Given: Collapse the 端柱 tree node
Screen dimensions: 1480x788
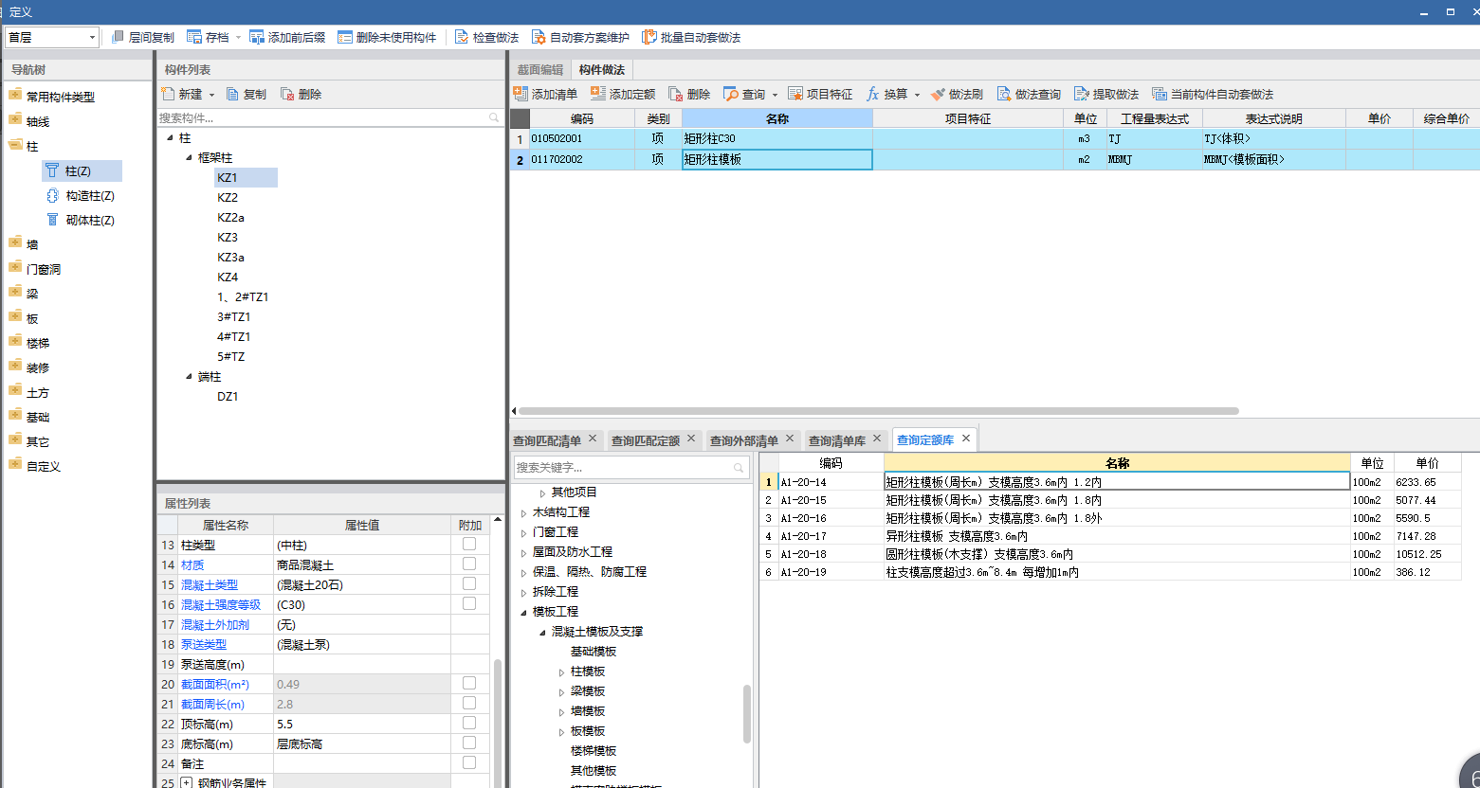Looking at the screenshot, I should tap(189, 377).
